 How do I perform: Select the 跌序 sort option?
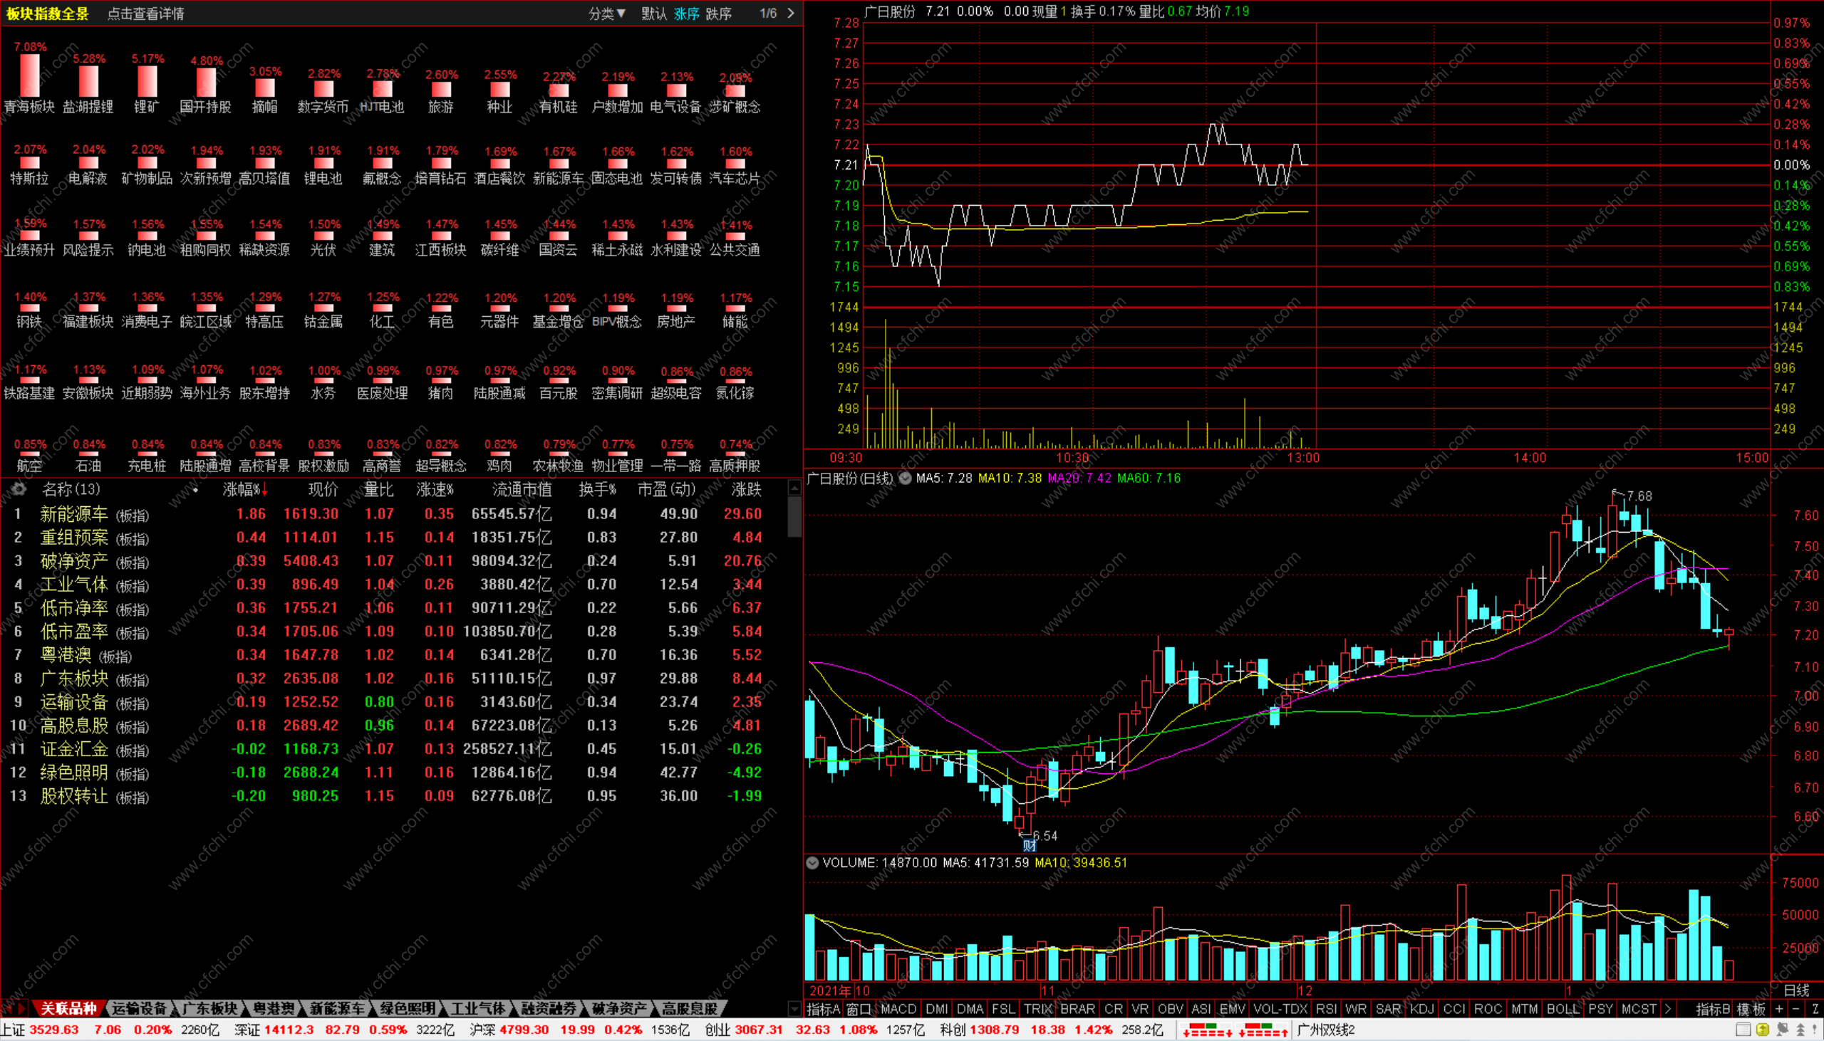(x=717, y=13)
